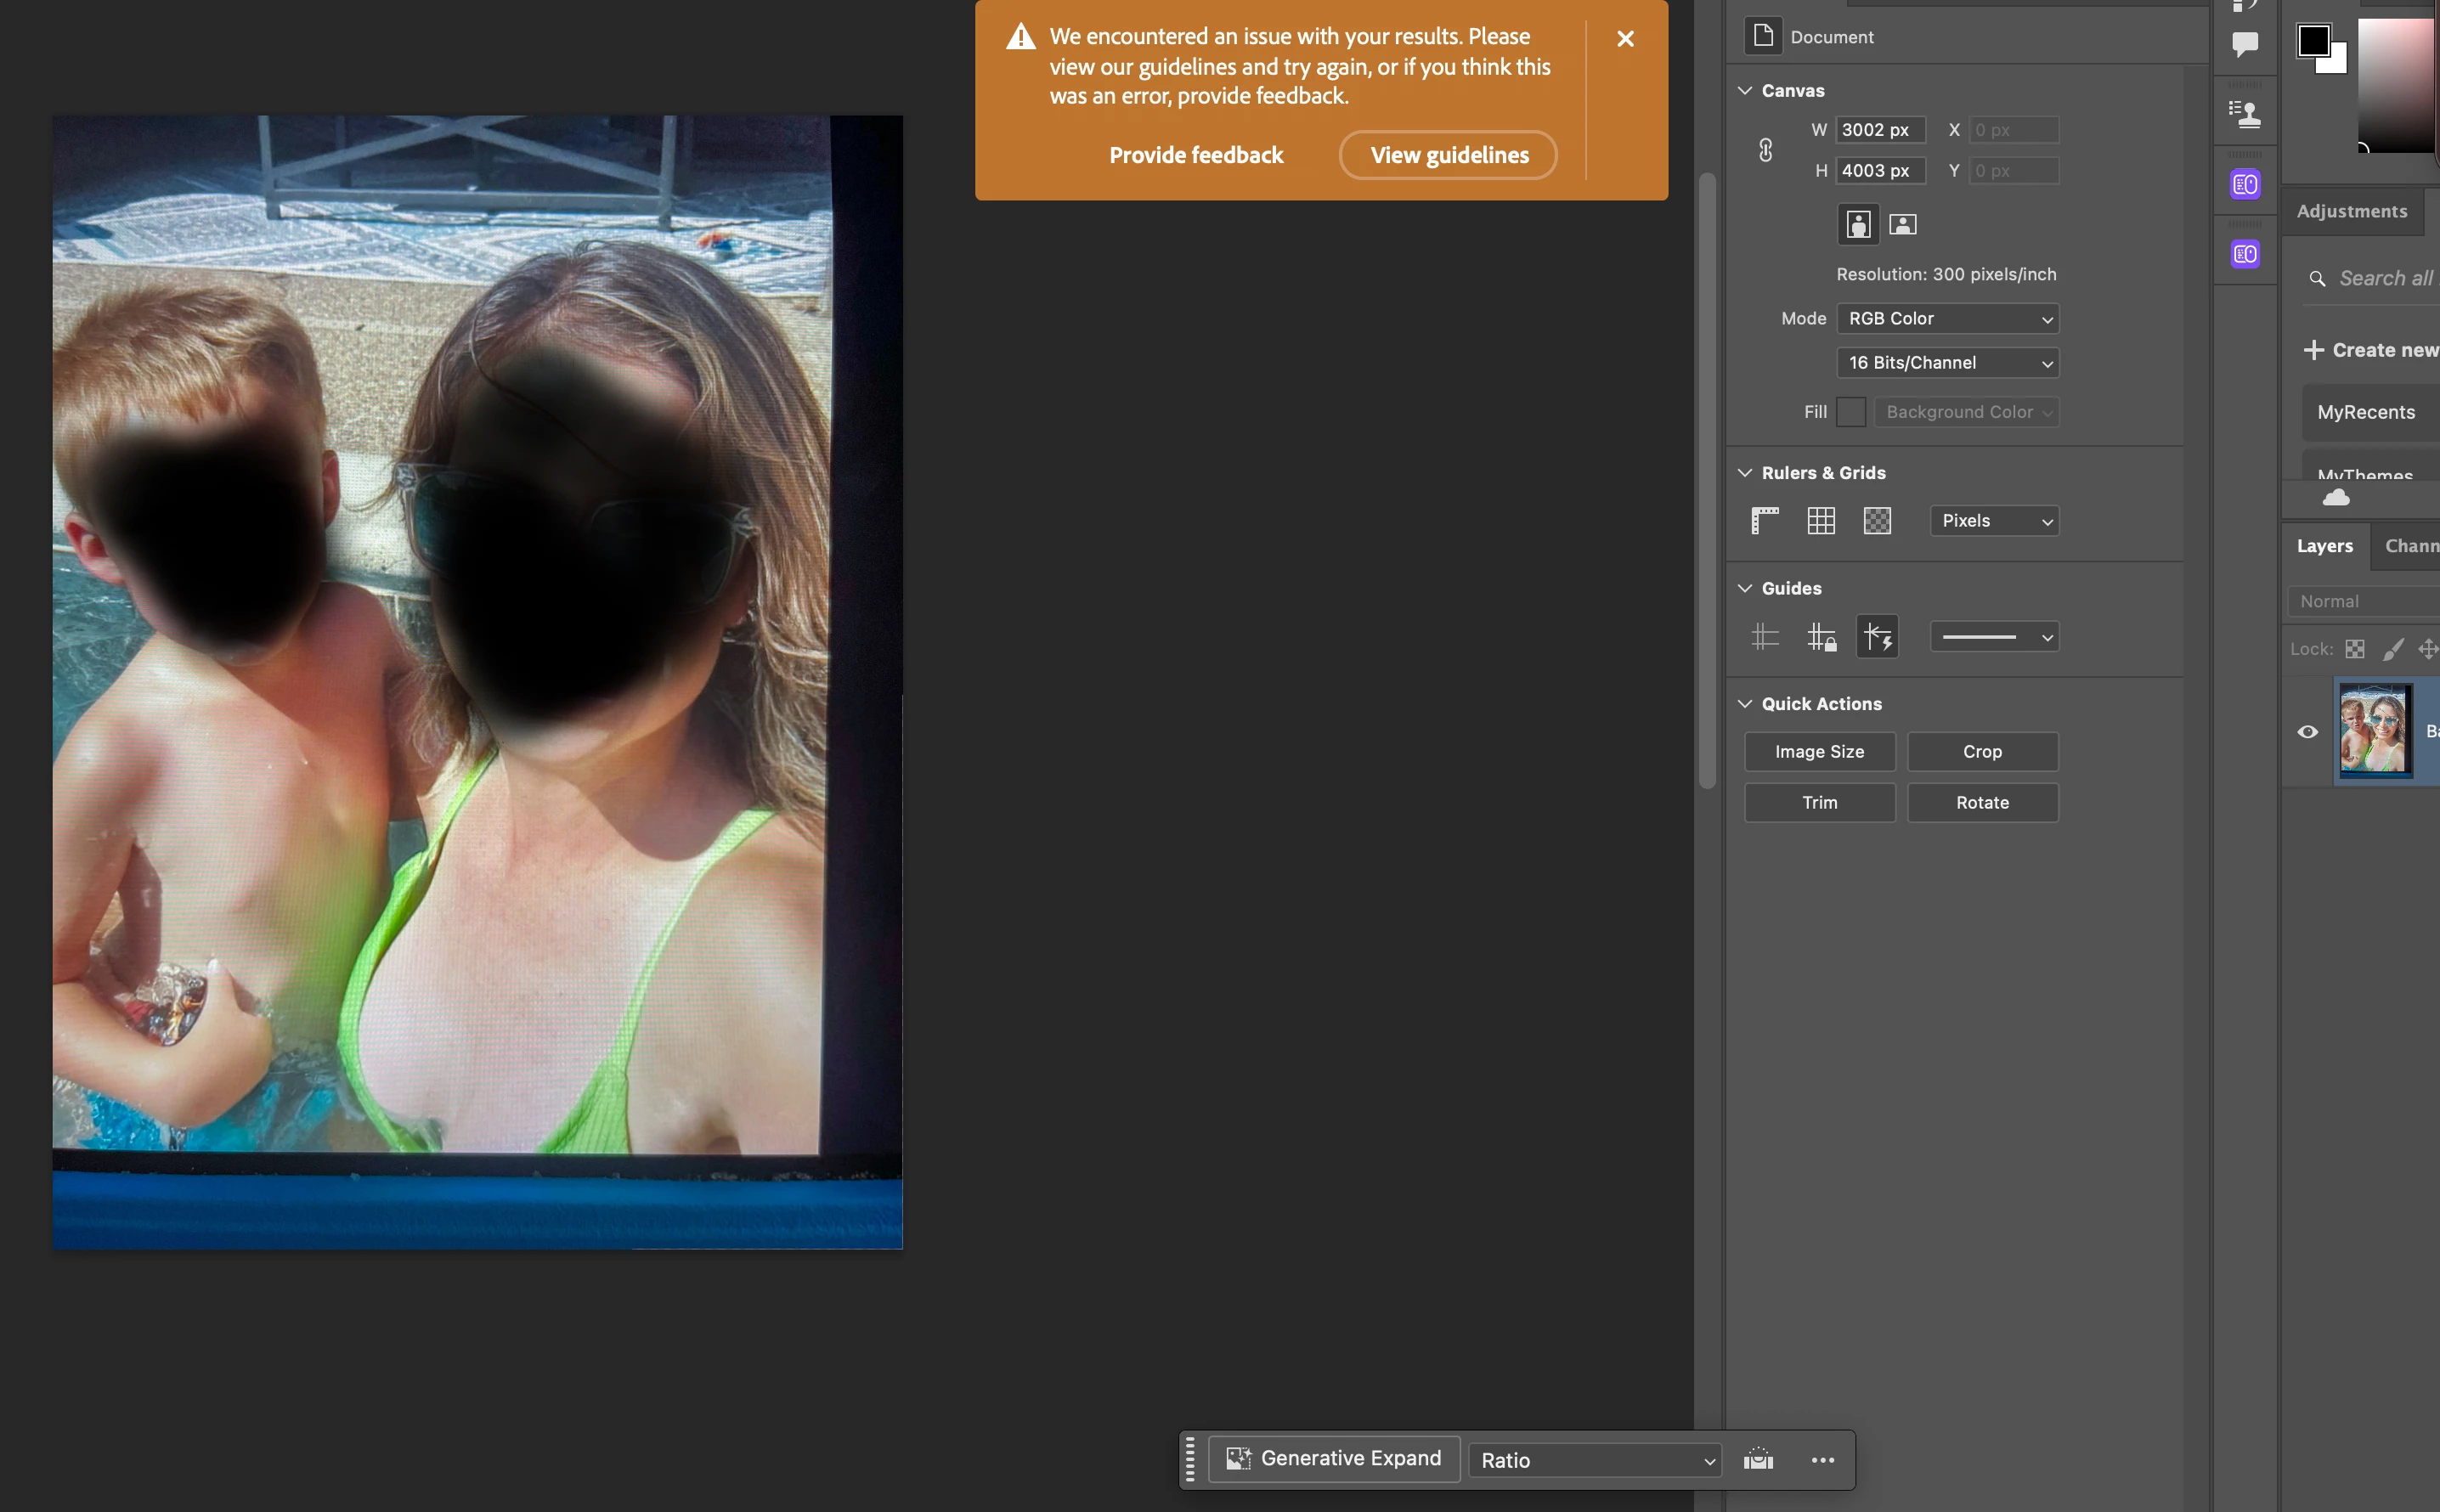
Task: Click the rulers icon in Rulers & Grids
Action: click(x=1765, y=520)
